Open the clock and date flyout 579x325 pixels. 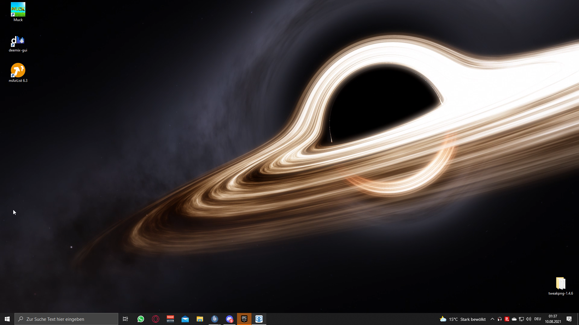pyautogui.click(x=553, y=319)
